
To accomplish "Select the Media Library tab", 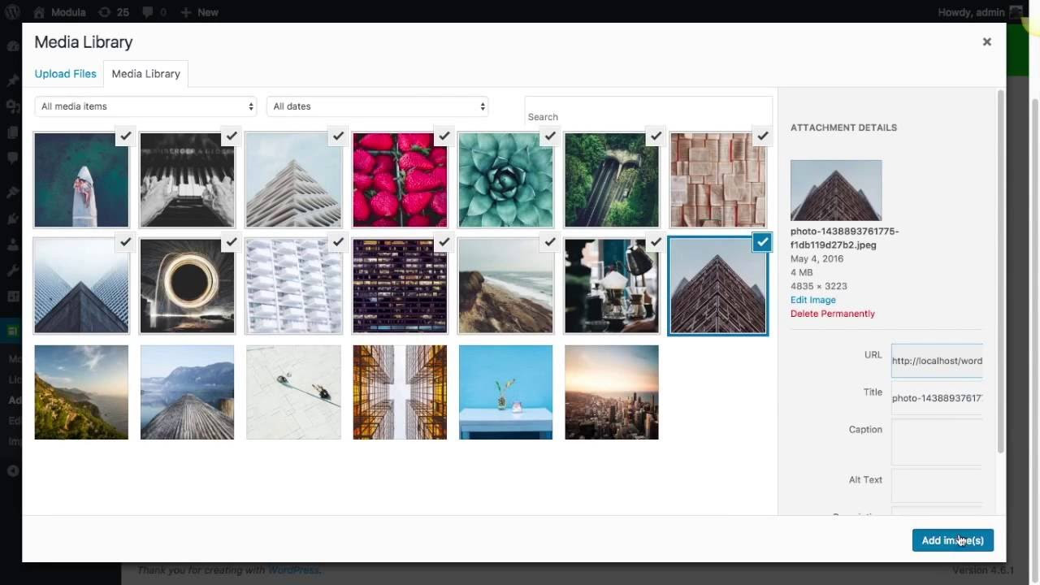I will [145, 73].
